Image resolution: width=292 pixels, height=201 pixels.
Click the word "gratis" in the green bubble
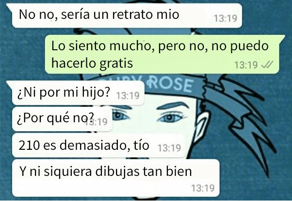[x=116, y=63]
